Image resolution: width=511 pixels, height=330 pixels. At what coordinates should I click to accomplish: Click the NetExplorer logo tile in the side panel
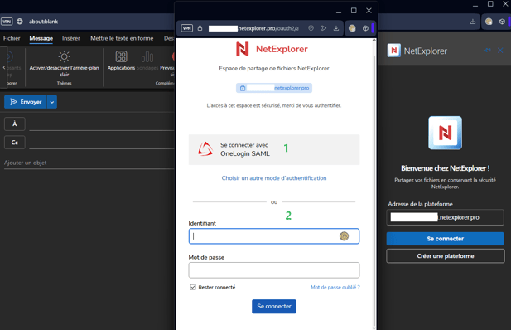(446, 133)
